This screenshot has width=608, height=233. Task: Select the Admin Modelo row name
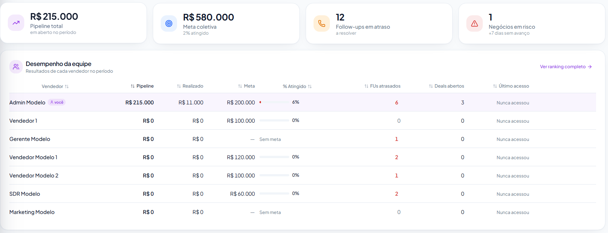pos(27,103)
